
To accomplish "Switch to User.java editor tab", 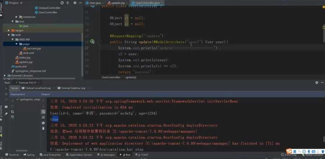I will (93, 3).
